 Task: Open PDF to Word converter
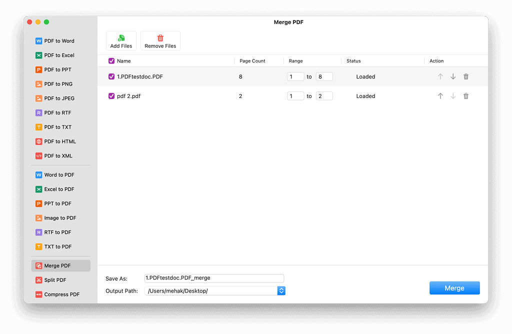click(x=59, y=41)
